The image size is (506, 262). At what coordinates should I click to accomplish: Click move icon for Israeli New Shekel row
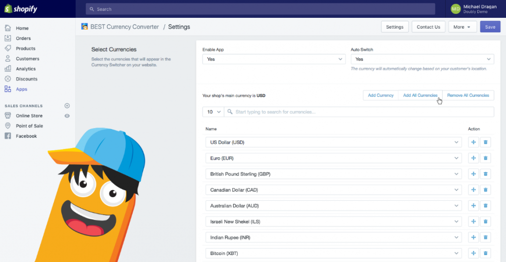pos(473,221)
